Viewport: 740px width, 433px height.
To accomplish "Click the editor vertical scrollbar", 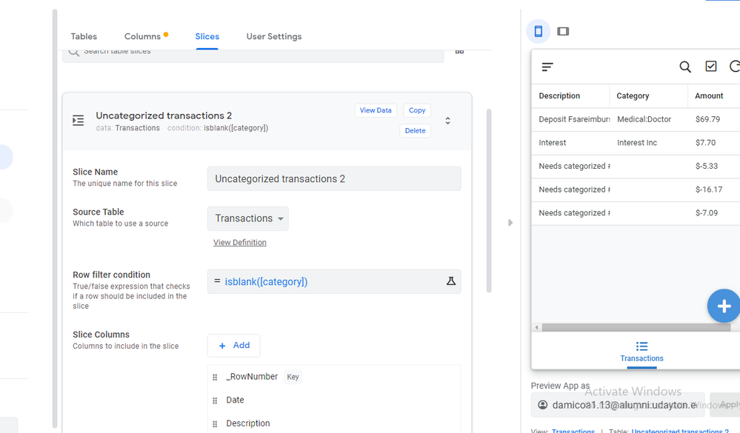I will 489,201.
